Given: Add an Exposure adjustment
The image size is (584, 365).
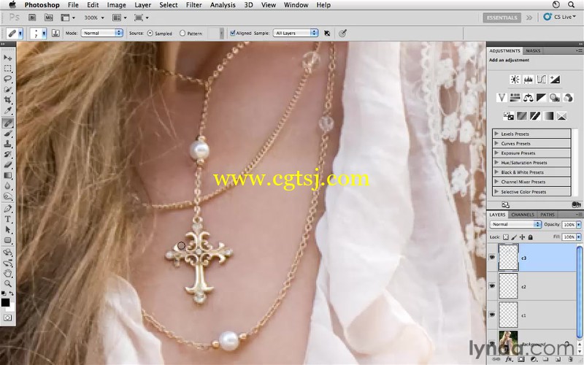Looking at the screenshot, I should [555, 80].
